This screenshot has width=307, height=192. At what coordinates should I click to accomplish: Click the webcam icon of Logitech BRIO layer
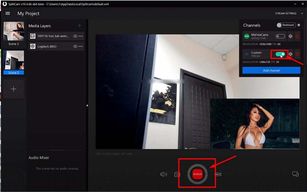pos(33,46)
